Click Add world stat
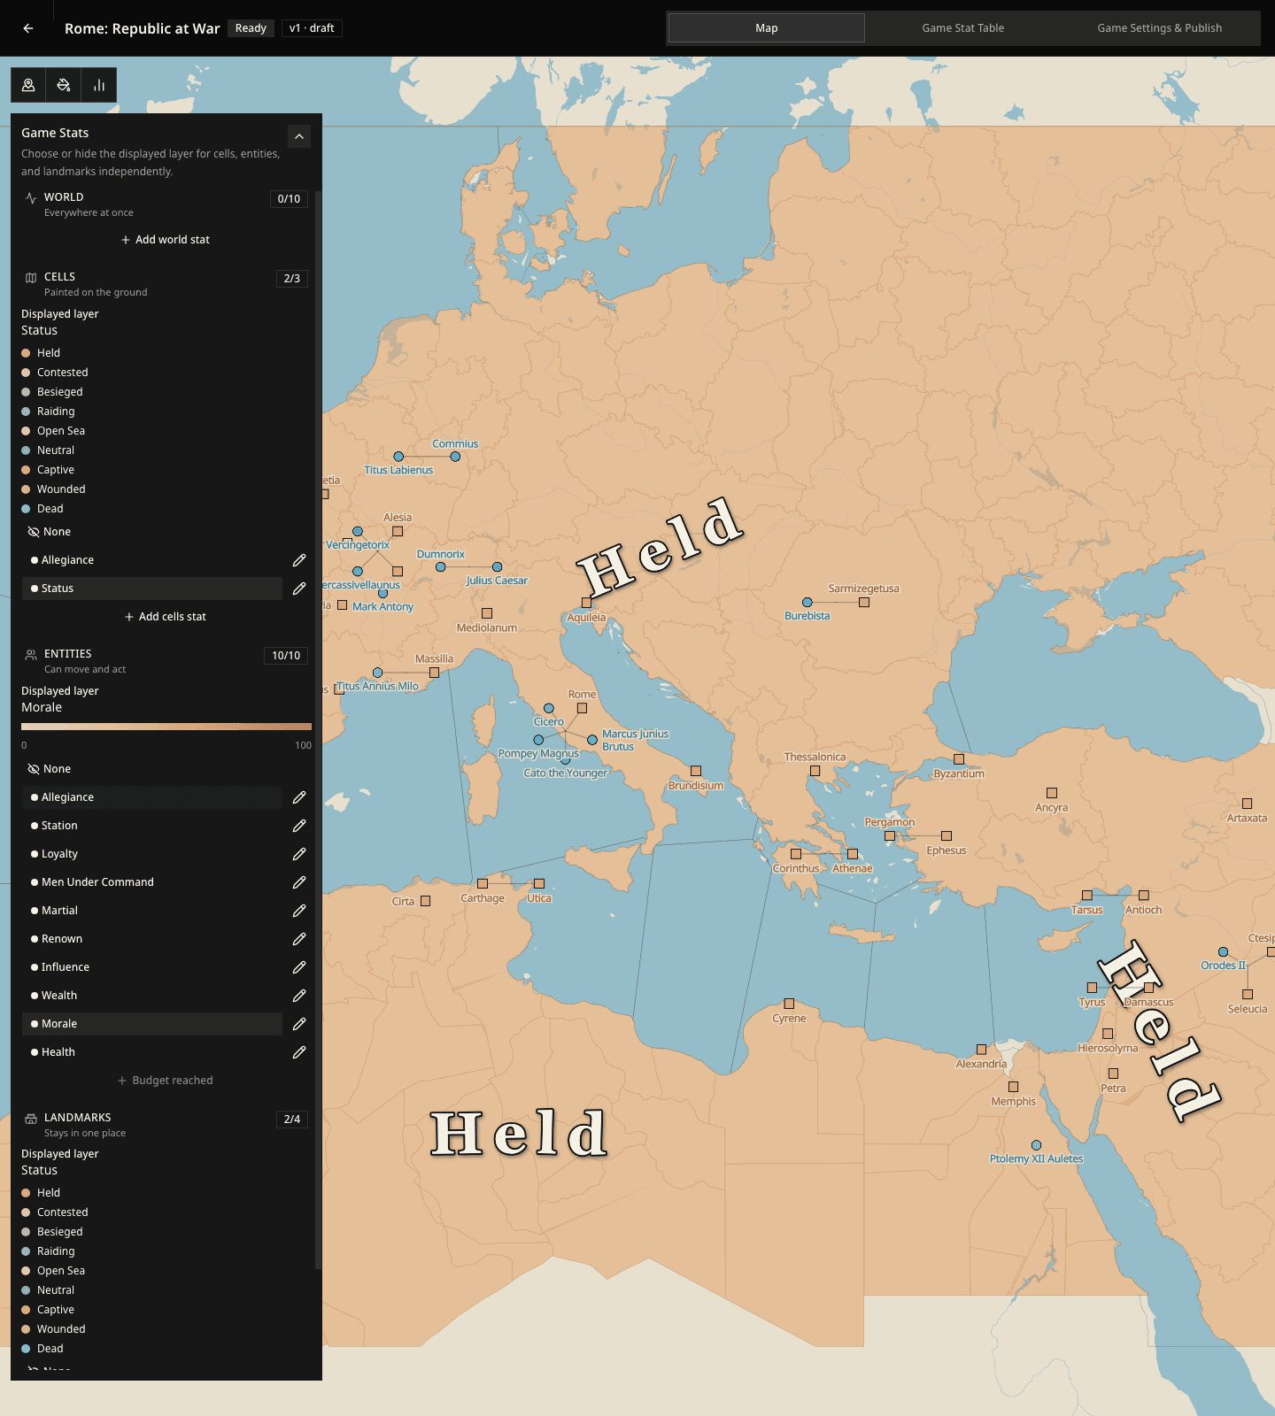This screenshot has width=1275, height=1416. (166, 240)
